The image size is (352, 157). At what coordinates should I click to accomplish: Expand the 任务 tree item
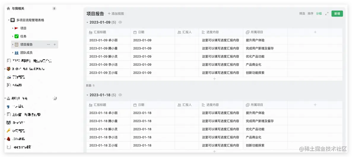click(x=13, y=36)
